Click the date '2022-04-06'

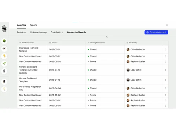[55, 88]
